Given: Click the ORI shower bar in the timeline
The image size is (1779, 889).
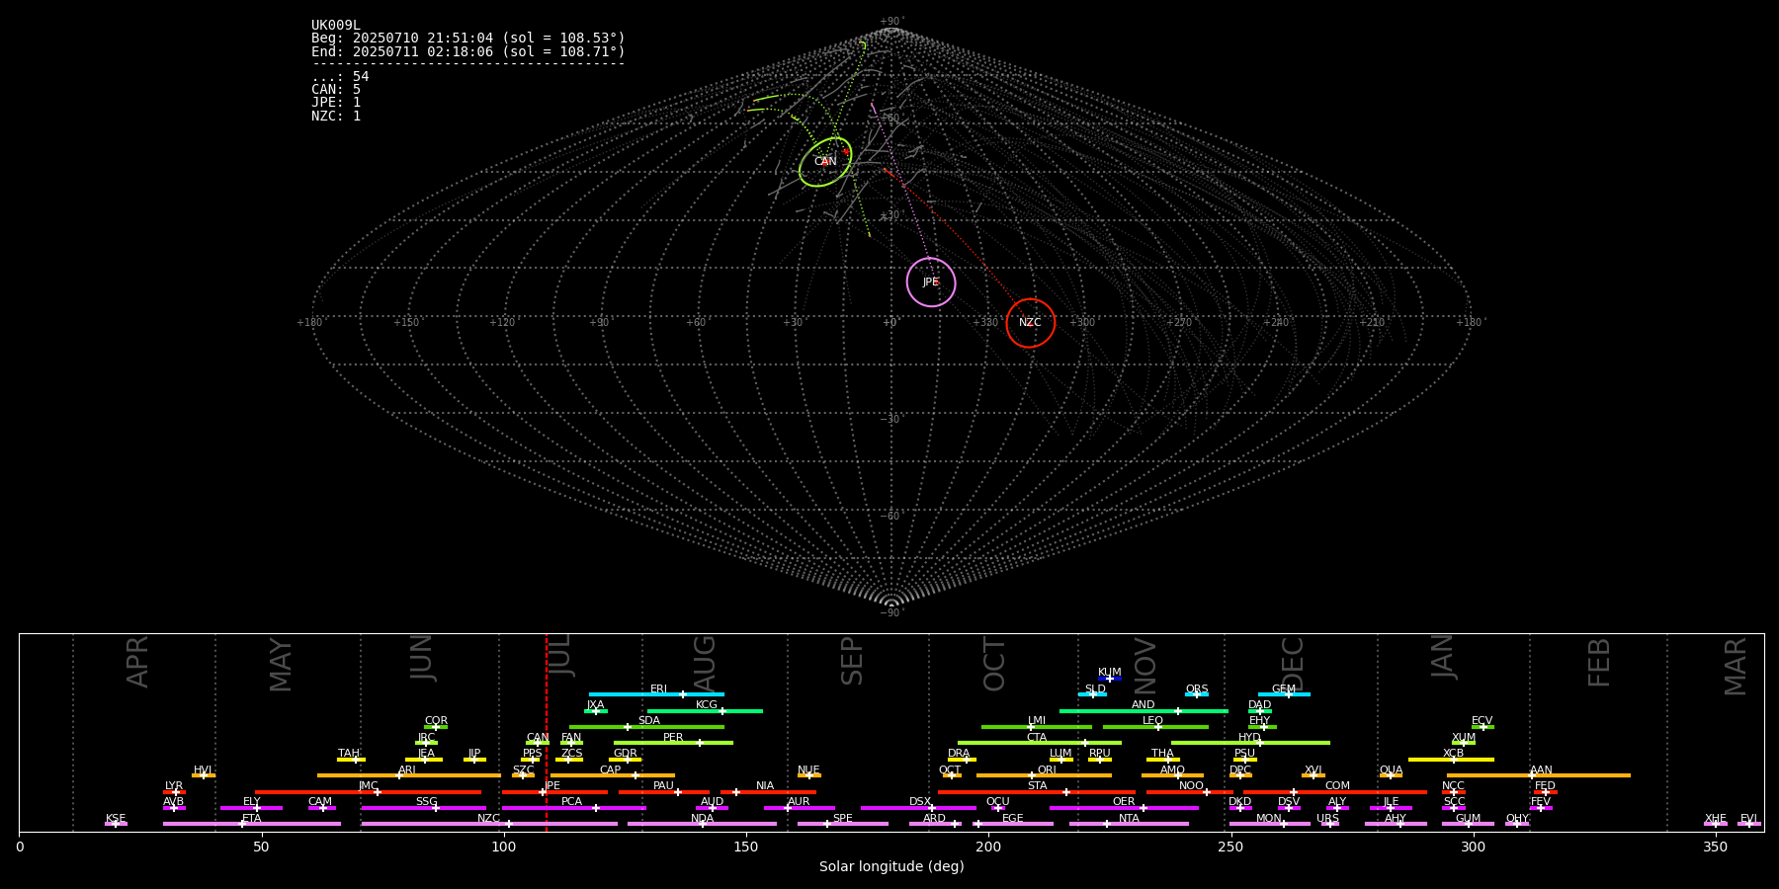Looking at the screenshot, I should [x=1044, y=775].
